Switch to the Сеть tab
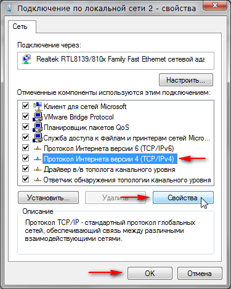The height and width of the screenshot is (289, 231). click(20, 26)
